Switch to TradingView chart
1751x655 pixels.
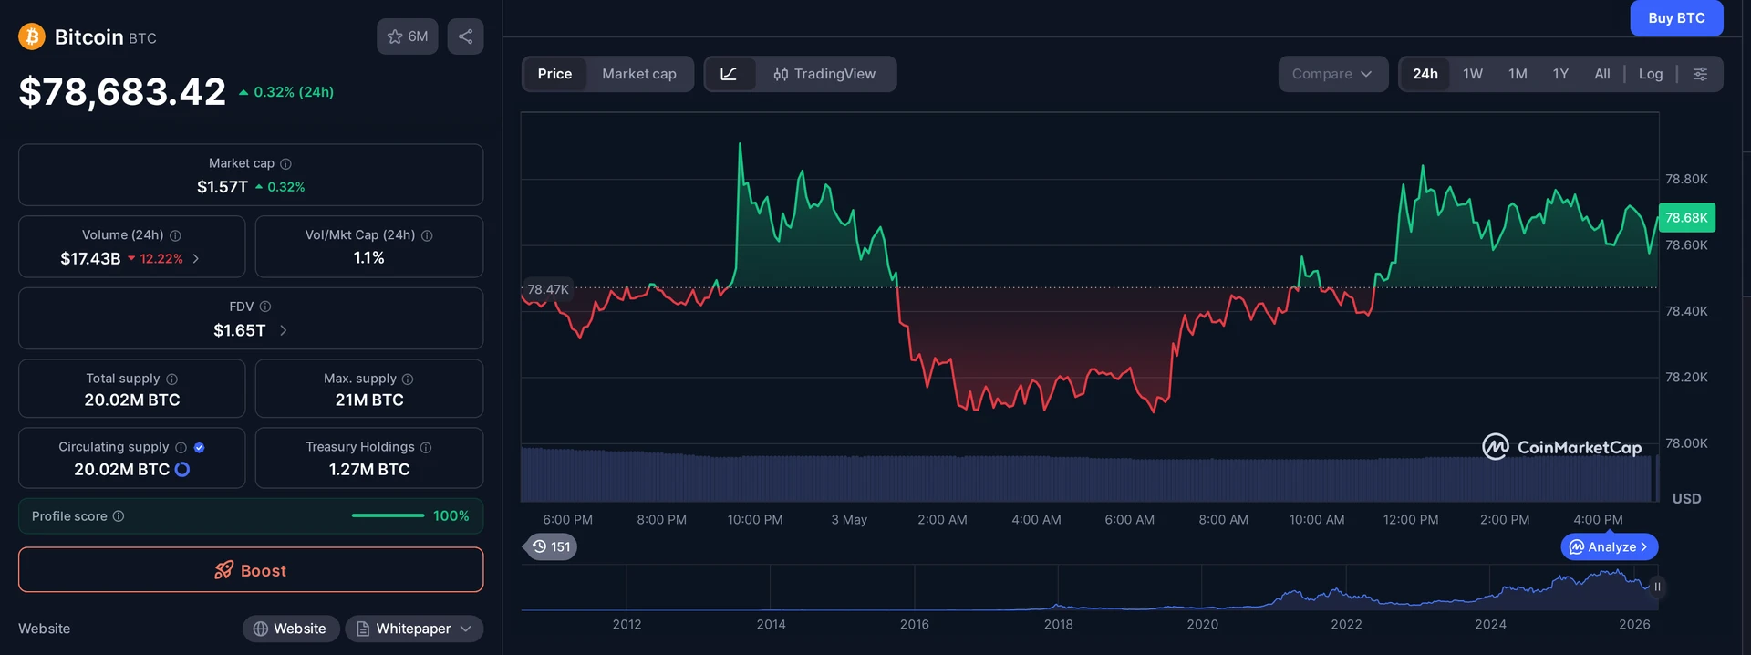[824, 74]
